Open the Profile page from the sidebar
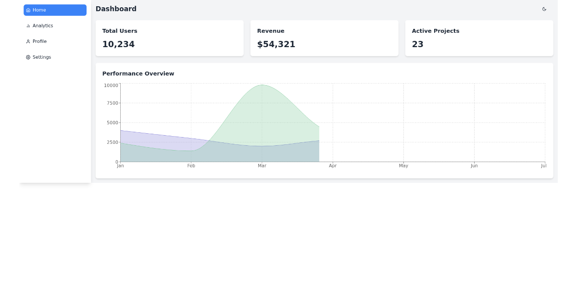 pos(40,41)
